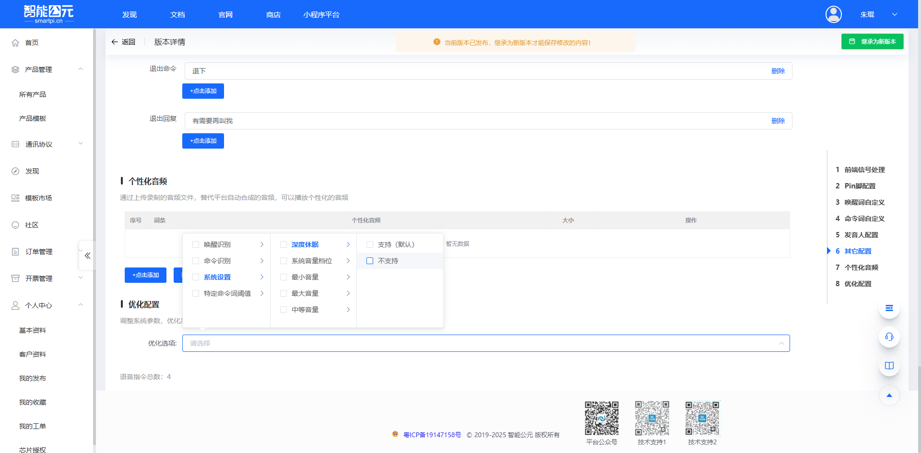Open the documentation book icon

pyautogui.click(x=889, y=366)
